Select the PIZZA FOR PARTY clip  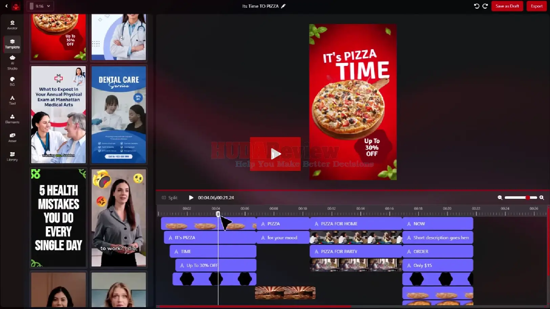coord(356,251)
